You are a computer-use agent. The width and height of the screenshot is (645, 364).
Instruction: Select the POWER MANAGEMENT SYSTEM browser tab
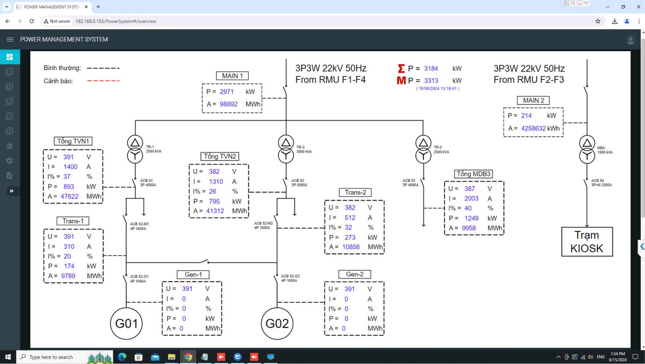(50, 7)
